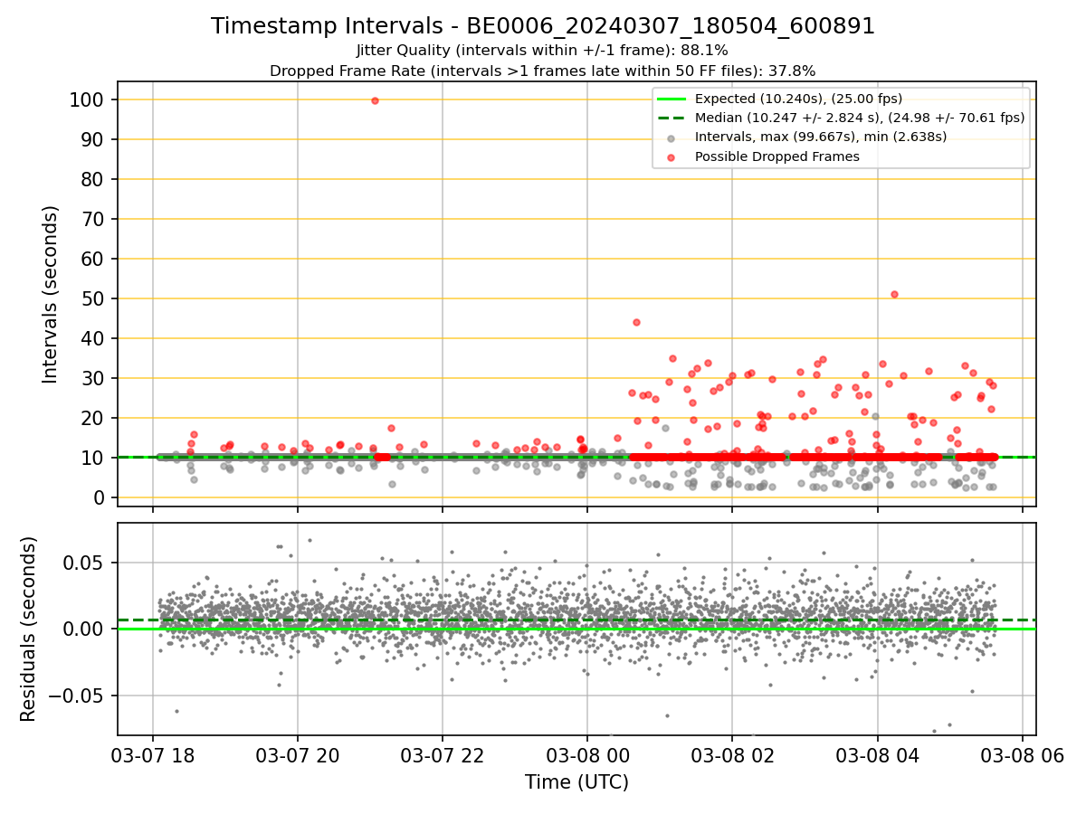Click the red dropped-frame point near 51 seconds

pos(894,294)
